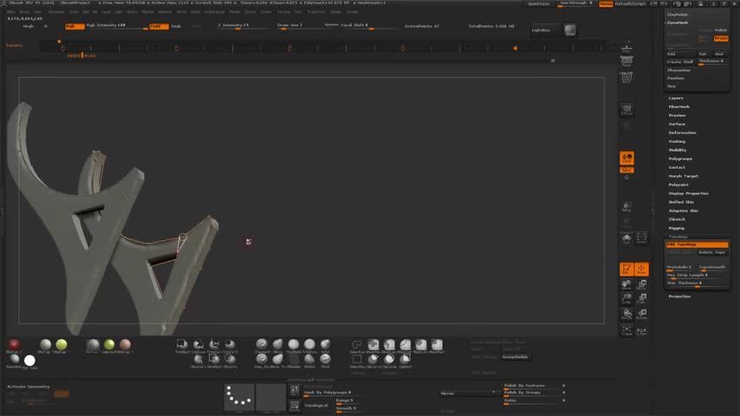Click the DynaMesh Add button
Image resolution: width=740 pixels, height=416 pixels.
click(x=680, y=54)
